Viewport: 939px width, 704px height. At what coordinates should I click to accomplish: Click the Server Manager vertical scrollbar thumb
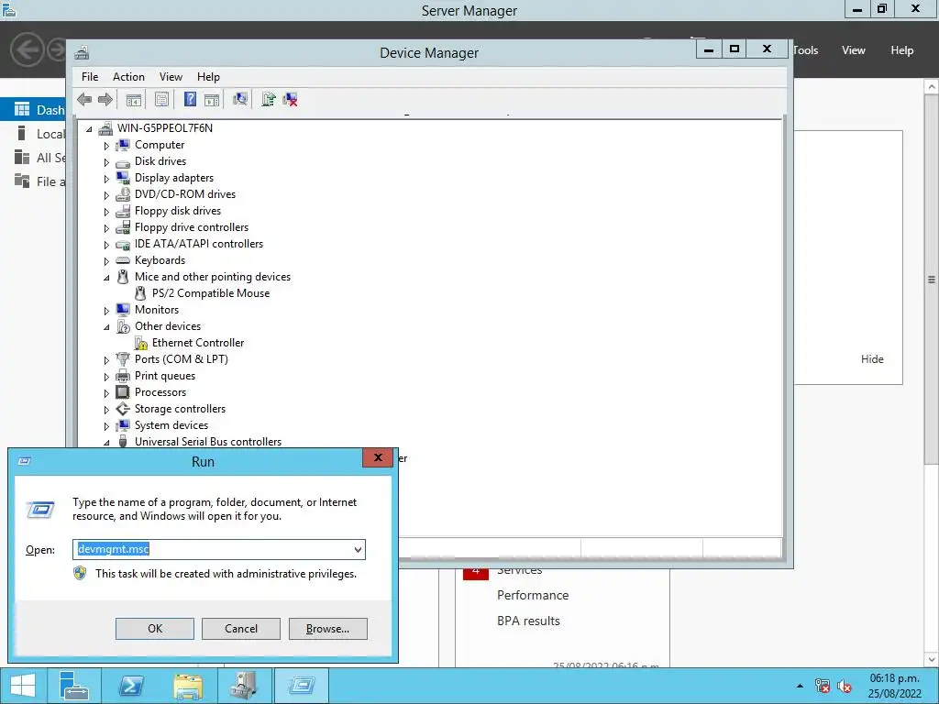click(x=932, y=279)
